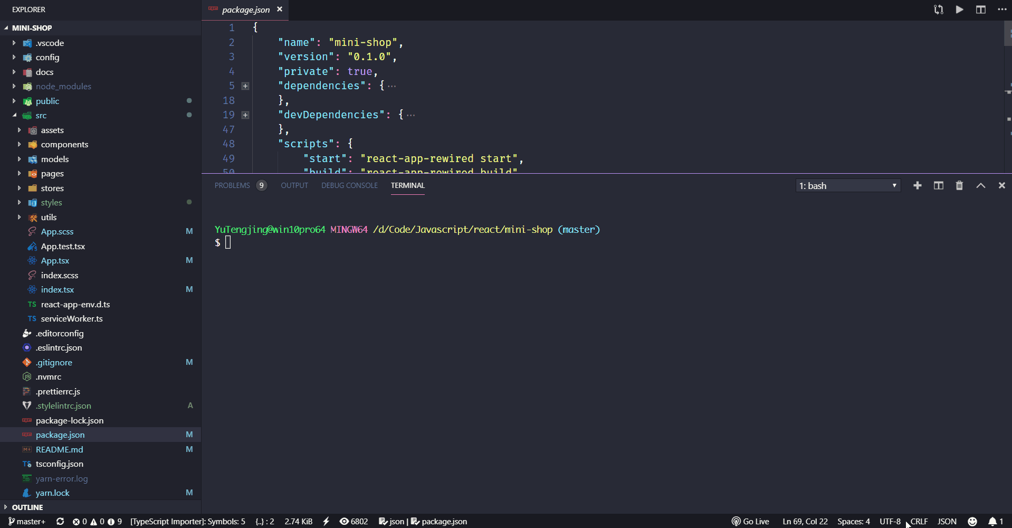Screen dimensions: 1012x528
Task: Start Go Live server from status bar
Action: [751, 521]
